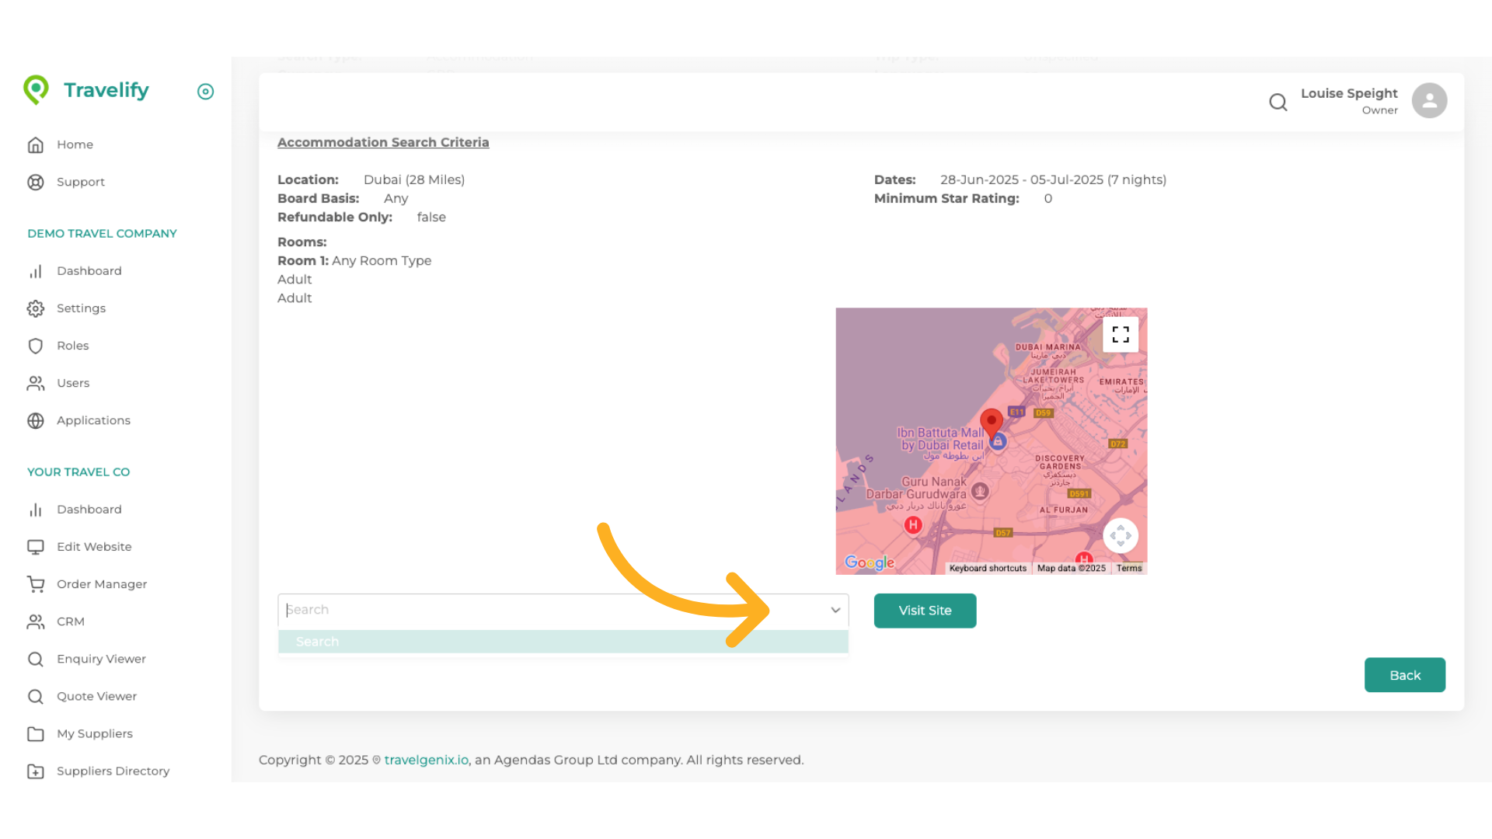Click the search magnifier near Louise Speight

pos(1278,102)
